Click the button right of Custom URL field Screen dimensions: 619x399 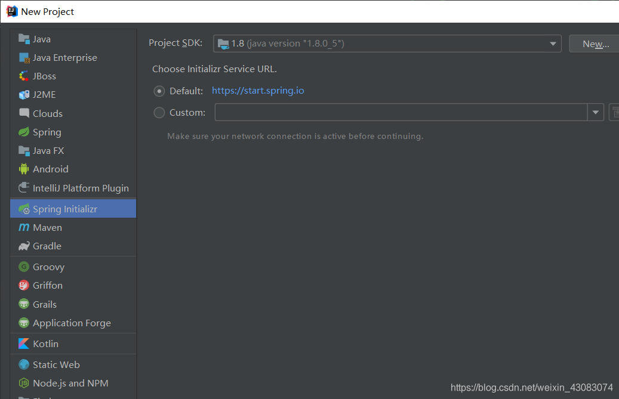(x=614, y=112)
